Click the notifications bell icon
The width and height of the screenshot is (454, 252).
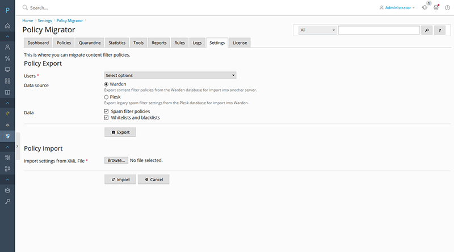pyautogui.click(x=424, y=7)
